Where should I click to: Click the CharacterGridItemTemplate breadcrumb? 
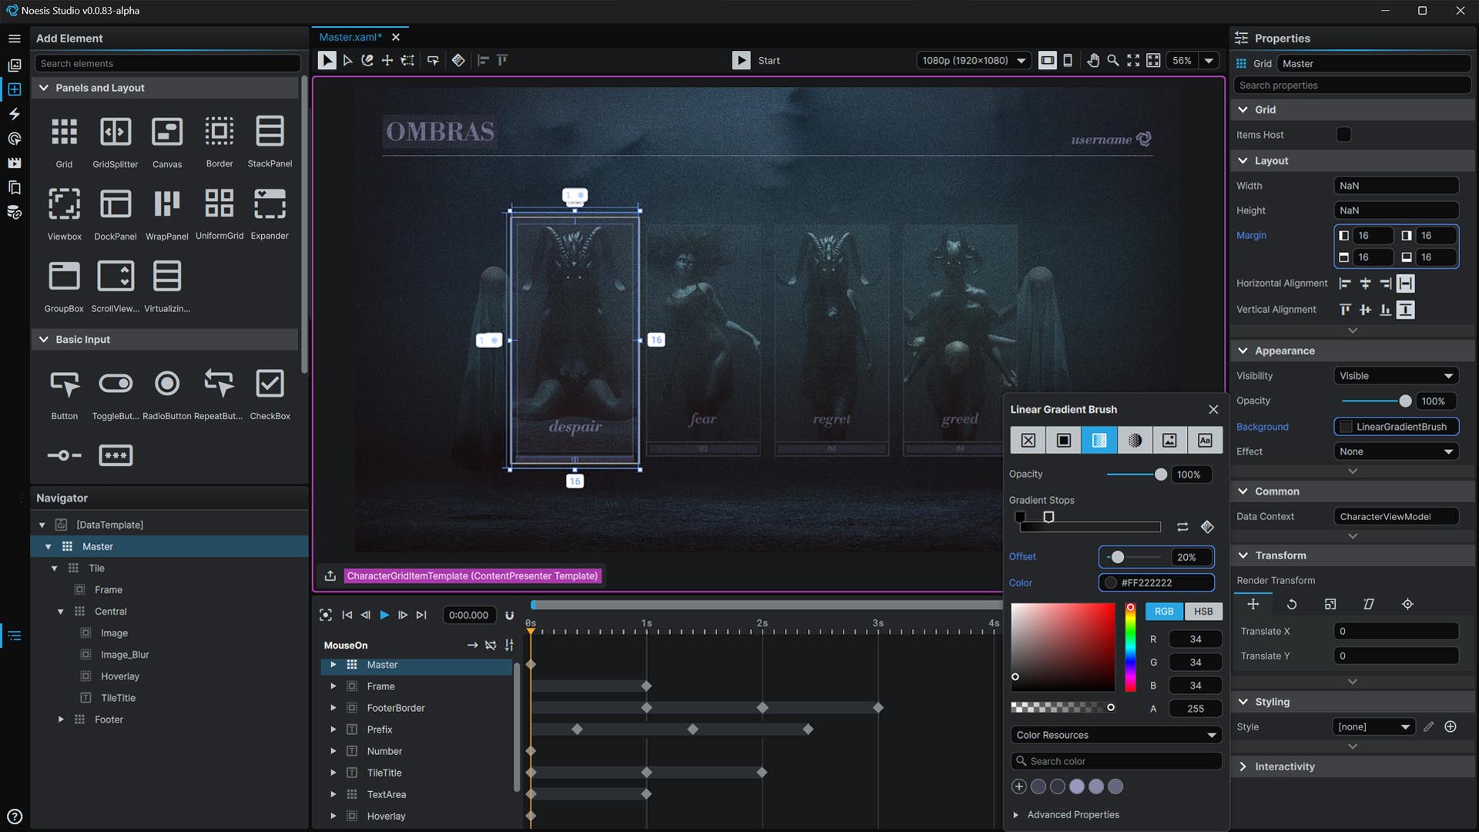pyautogui.click(x=472, y=575)
